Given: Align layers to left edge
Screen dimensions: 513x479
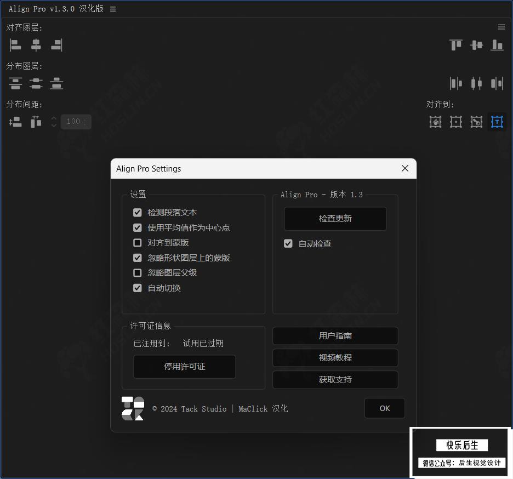Looking at the screenshot, I should coord(15,45).
